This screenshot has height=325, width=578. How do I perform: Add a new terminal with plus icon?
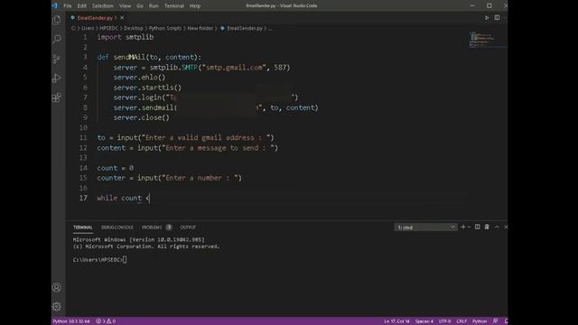point(462,227)
